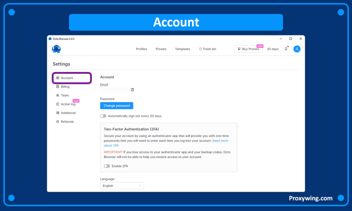Viewport: 352px width, 211px height.
Task: Click the 30 days subscription indicator
Action: (x=273, y=49)
